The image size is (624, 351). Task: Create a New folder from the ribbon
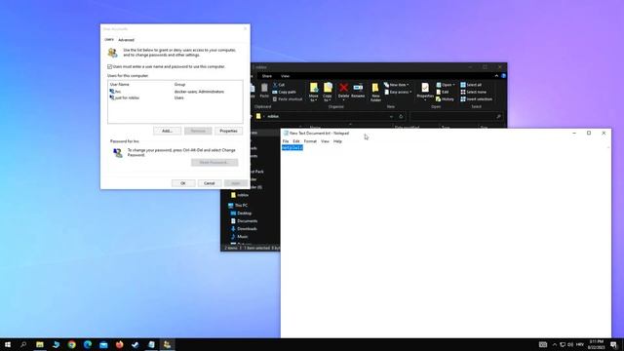click(x=375, y=92)
